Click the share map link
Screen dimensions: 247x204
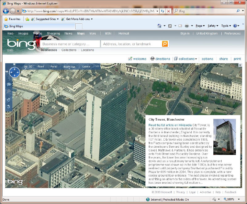(224, 59)
